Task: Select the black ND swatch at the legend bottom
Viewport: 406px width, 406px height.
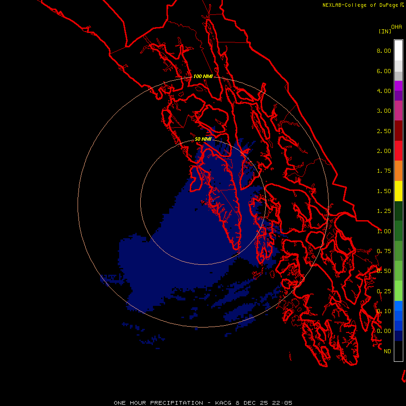Action: (x=398, y=351)
